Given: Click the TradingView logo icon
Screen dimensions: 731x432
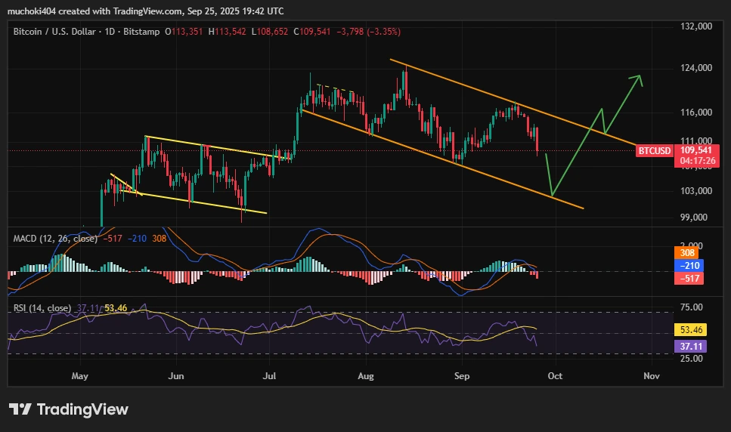Looking at the screenshot, I should point(20,409).
